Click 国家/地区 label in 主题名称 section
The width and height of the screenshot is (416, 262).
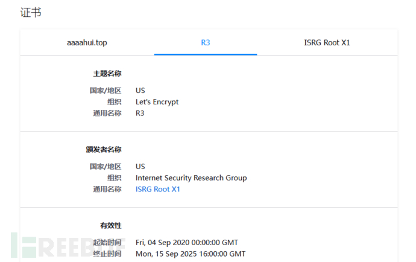106,91
